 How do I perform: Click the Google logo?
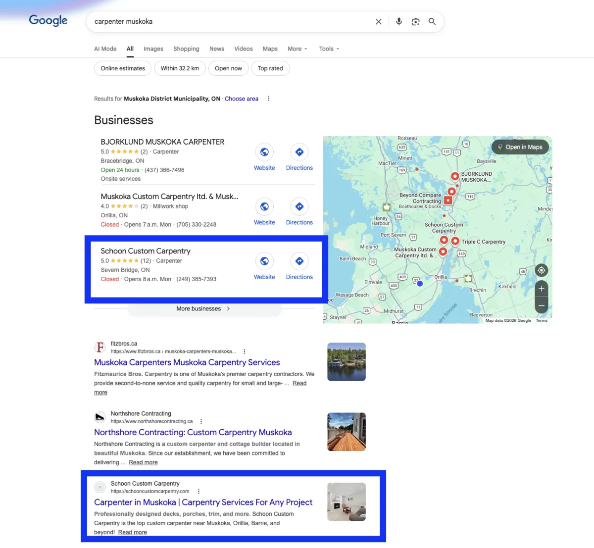pos(48,20)
